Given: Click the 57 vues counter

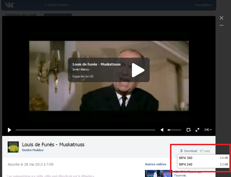Looking at the screenshot, I should click(x=205, y=151).
